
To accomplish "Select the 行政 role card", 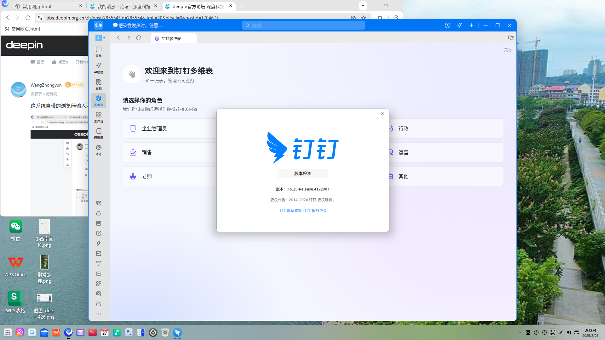I will click(x=446, y=128).
